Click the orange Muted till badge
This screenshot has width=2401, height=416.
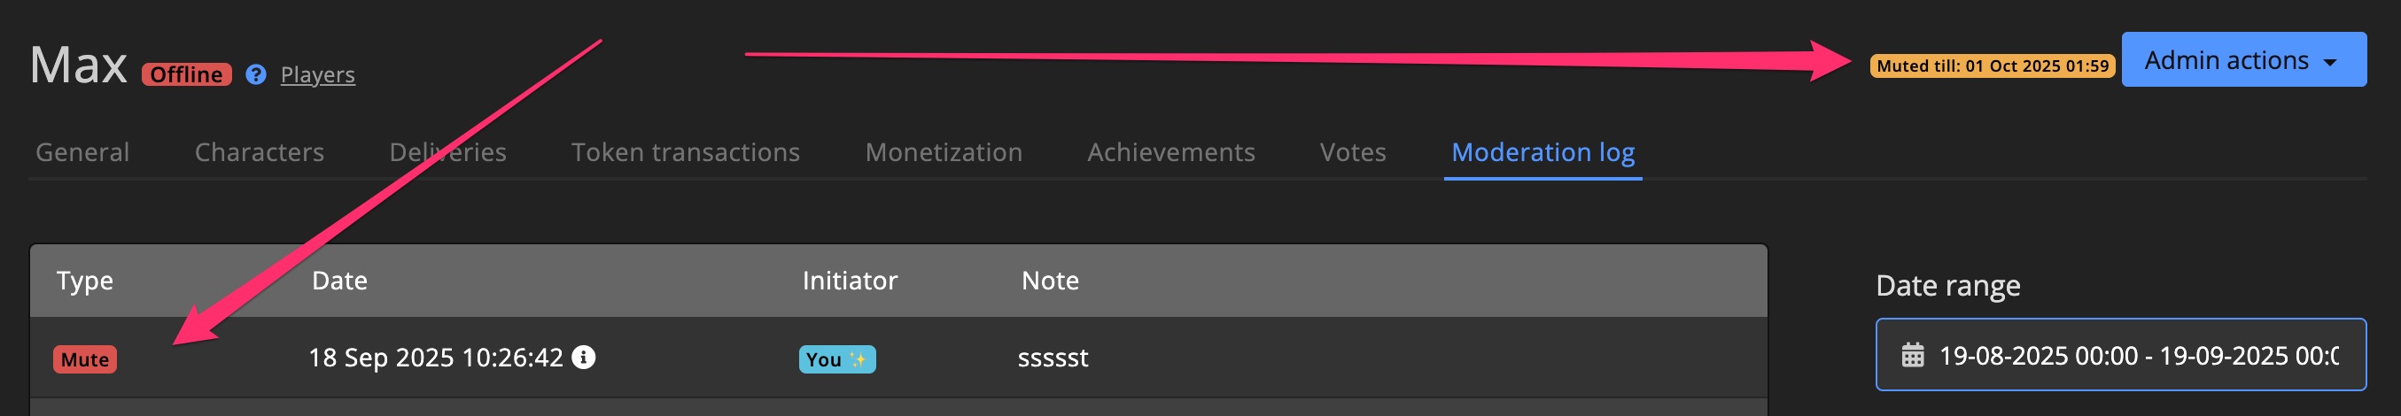pyautogui.click(x=1992, y=66)
